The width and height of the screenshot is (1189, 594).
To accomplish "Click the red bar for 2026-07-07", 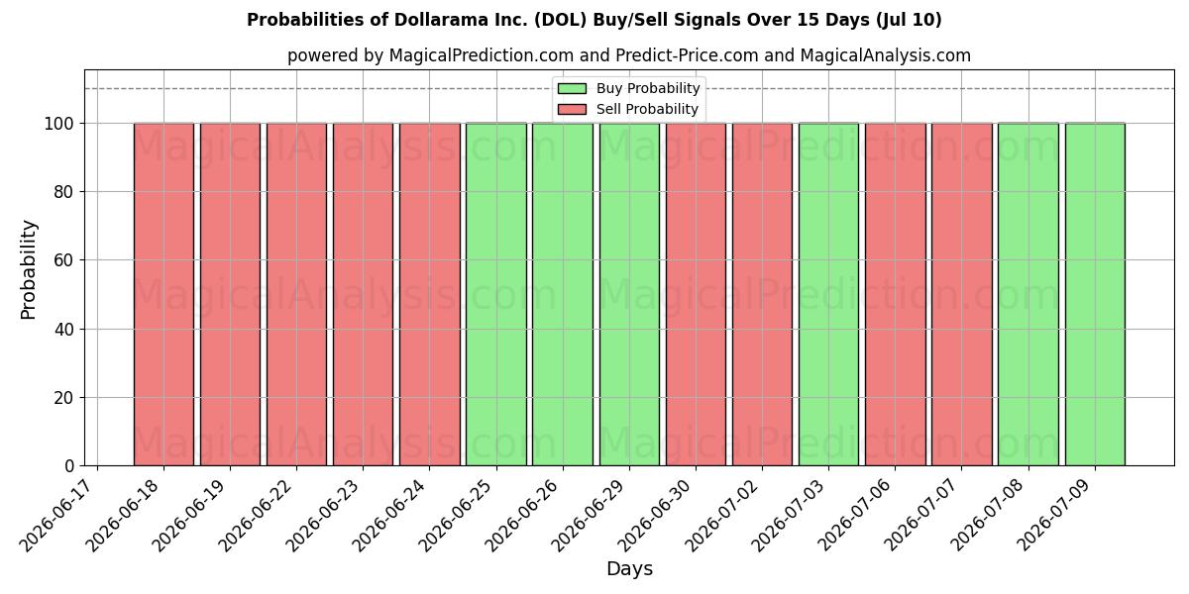I will click(962, 294).
